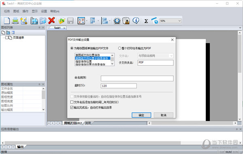
Task: Create a new task with blank page icon
Action: (x=7, y=21)
